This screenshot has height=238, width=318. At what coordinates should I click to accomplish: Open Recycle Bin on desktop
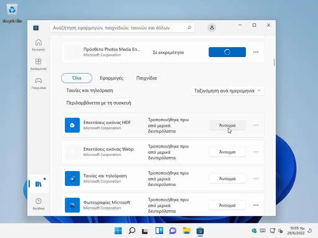[12, 13]
